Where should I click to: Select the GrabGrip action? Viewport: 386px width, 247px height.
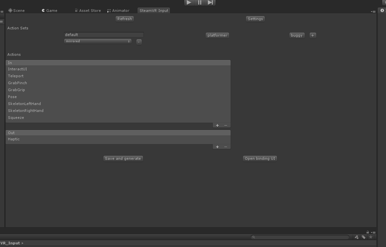[118, 90]
